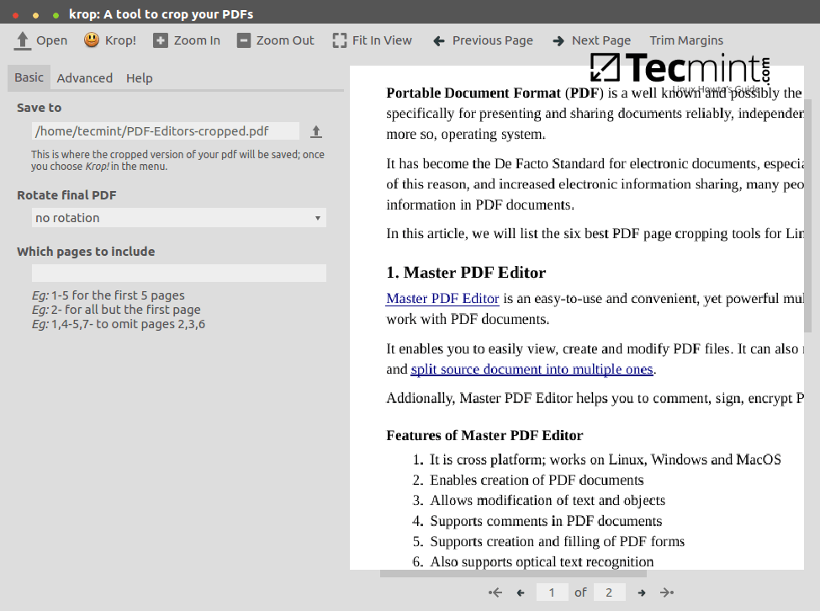820x611 pixels.
Task: Switch to the Advanced tab
Action: (84, 78)
